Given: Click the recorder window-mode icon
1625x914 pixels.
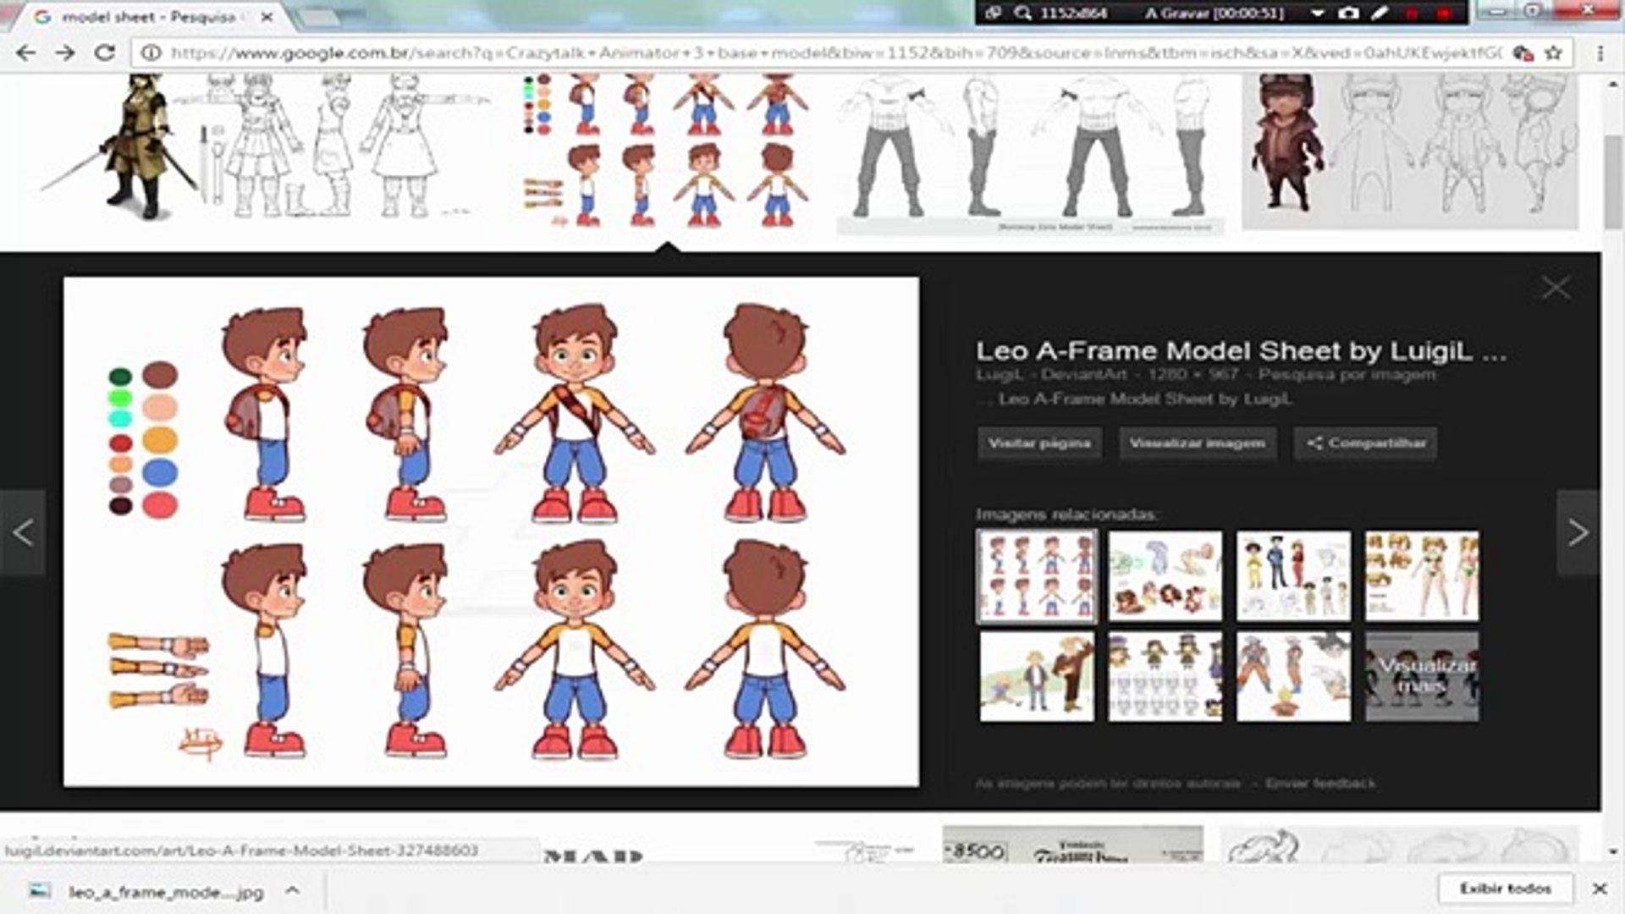Looking at the screenshot, I should [994, 13].
